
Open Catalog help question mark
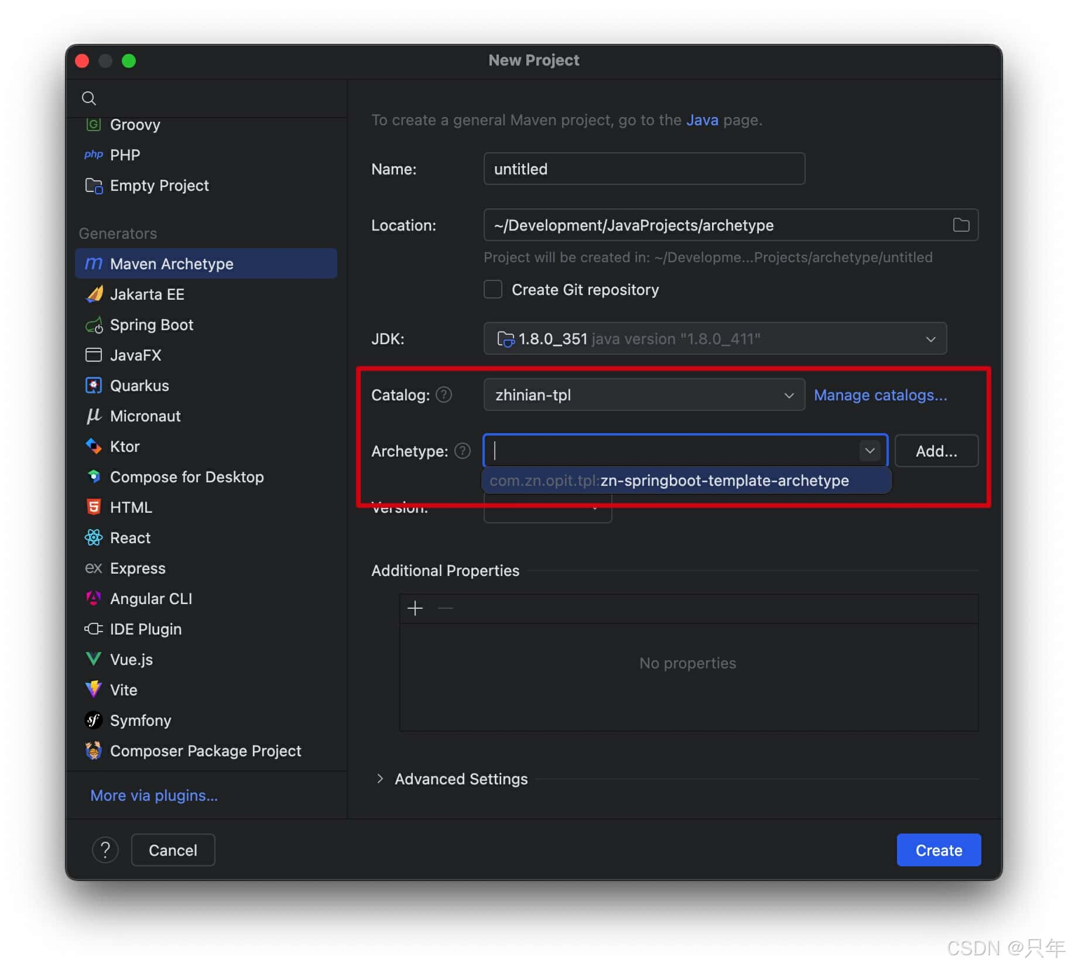444,395
